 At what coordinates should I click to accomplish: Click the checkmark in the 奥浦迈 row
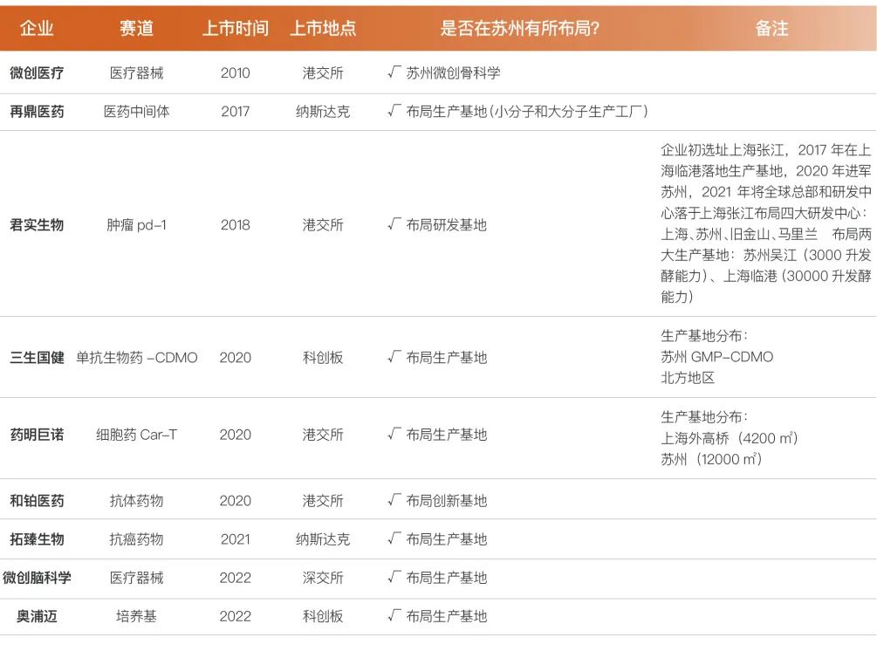coord(394,616)
